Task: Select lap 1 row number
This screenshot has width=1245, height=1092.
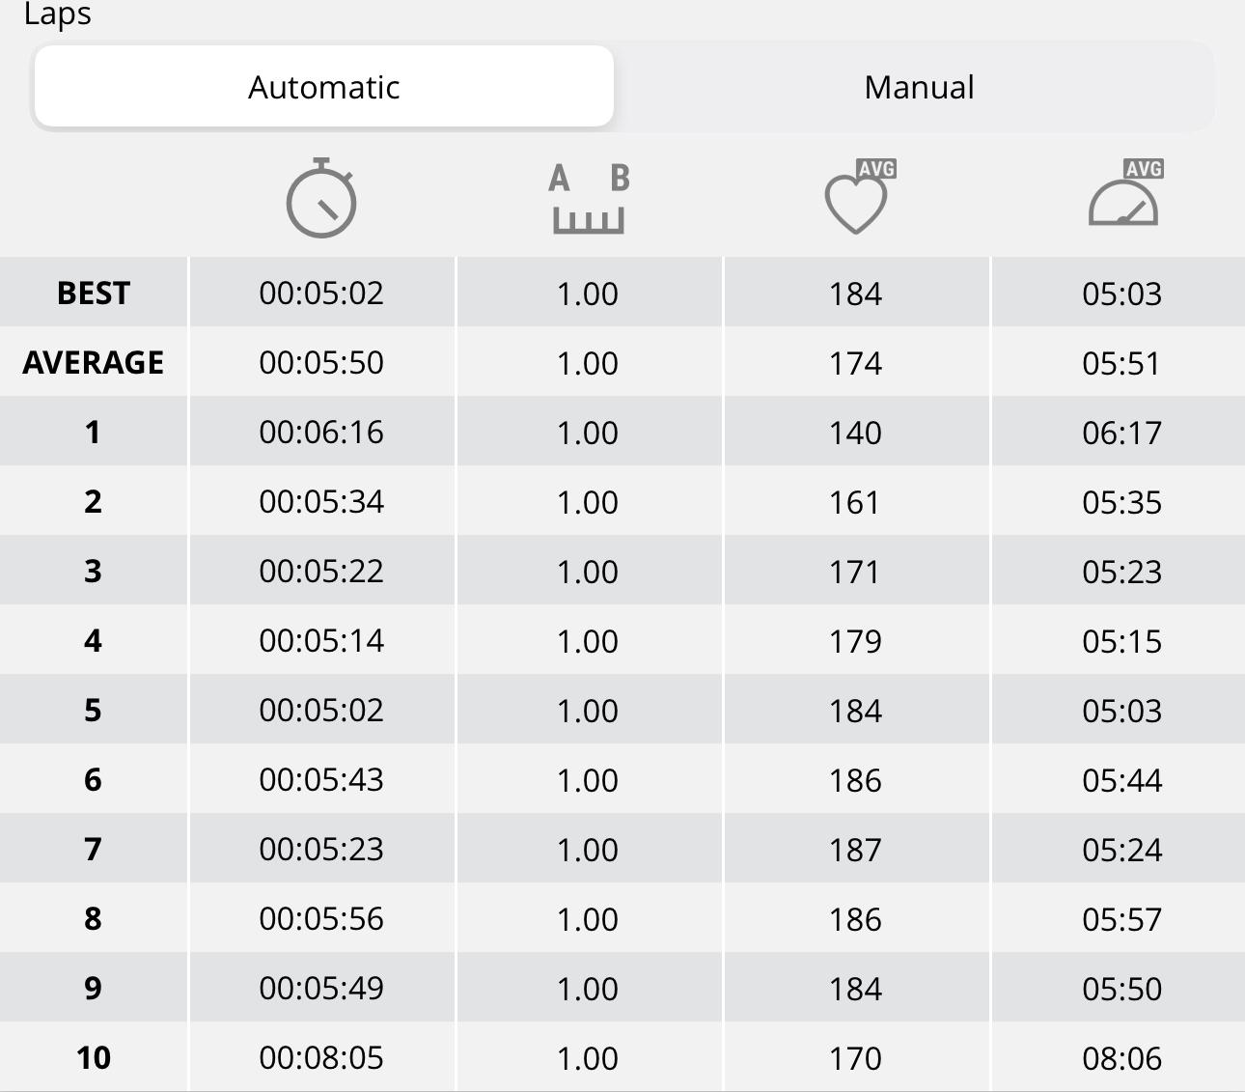Action: click(x=93, y=432)
